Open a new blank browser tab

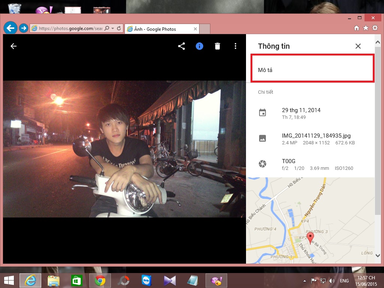coord(205,29)
